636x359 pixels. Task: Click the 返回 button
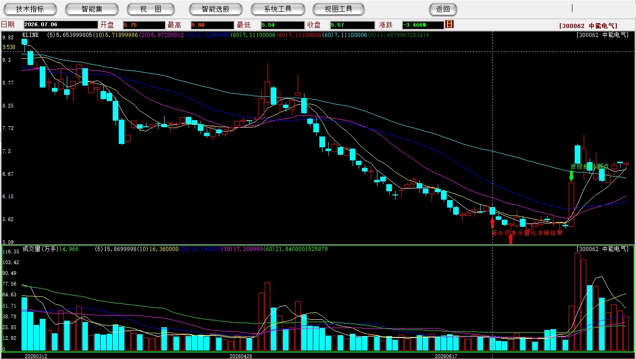point(443,9)
